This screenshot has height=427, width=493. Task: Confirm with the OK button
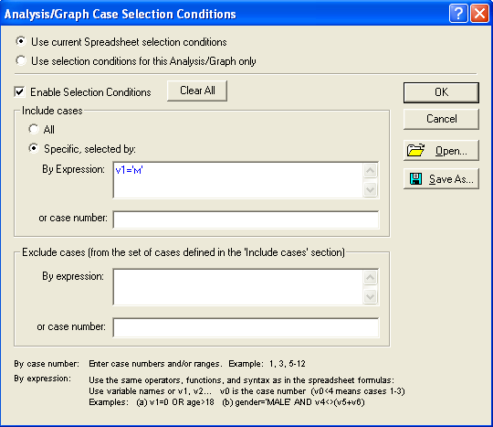(441, 92)
